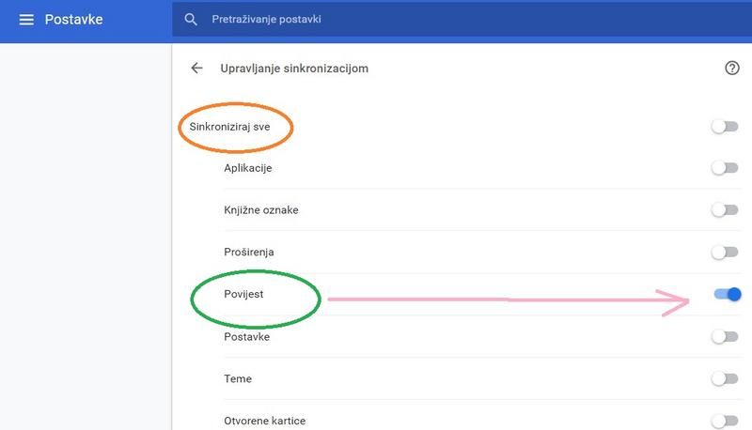The height and width of the screenshot is (430, 752).
Task: Disable the Povijest sync toggle
Action: pos(728,294)
